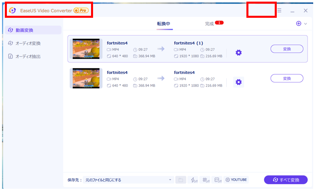
Task: Click the conversion arrow in second row
Action: 161,78
